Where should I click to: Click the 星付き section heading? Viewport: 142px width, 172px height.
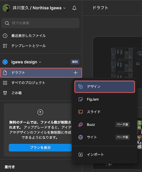point(10,167)
